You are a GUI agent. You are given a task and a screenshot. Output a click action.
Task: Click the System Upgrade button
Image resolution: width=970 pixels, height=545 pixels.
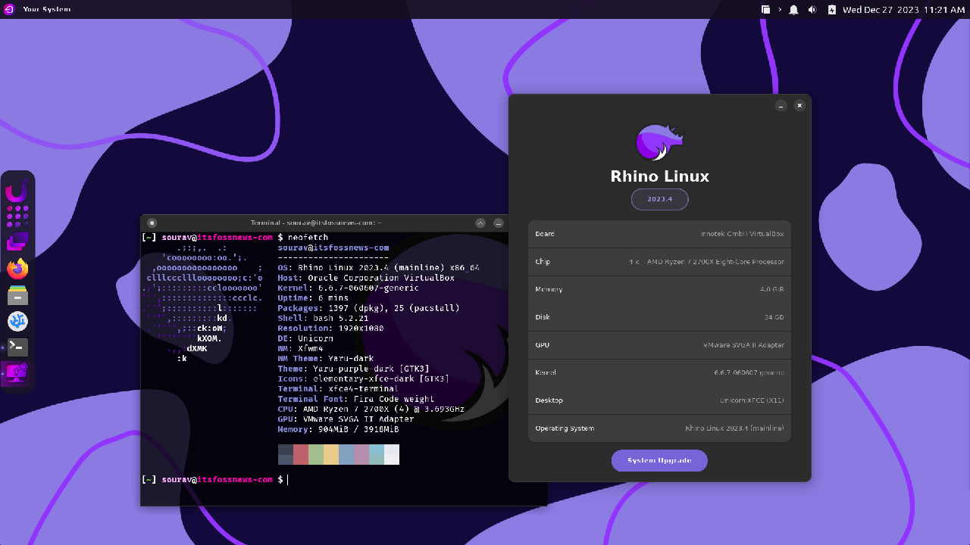[659, 460]
